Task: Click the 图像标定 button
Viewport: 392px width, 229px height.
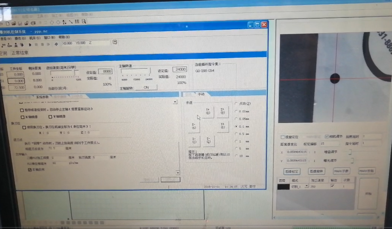Action: tap(292, 171)
